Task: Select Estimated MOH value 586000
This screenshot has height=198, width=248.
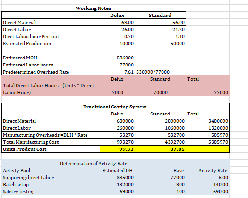Action: tap(125, 58)
